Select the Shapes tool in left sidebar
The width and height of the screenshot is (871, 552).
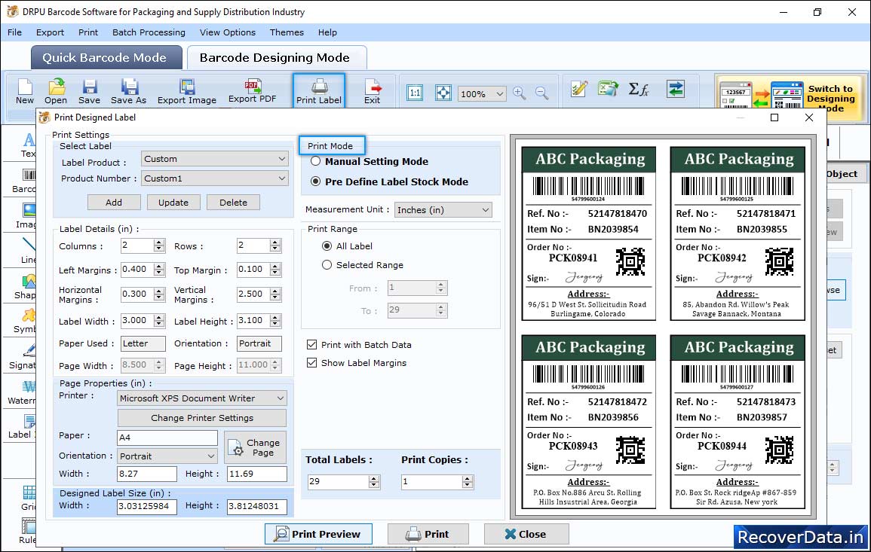point(26,287)
